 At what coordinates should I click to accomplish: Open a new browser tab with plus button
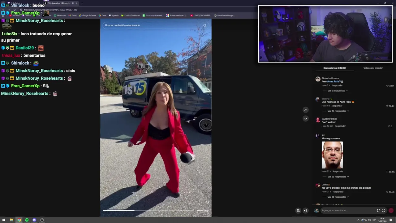click(x=82, y=3)
